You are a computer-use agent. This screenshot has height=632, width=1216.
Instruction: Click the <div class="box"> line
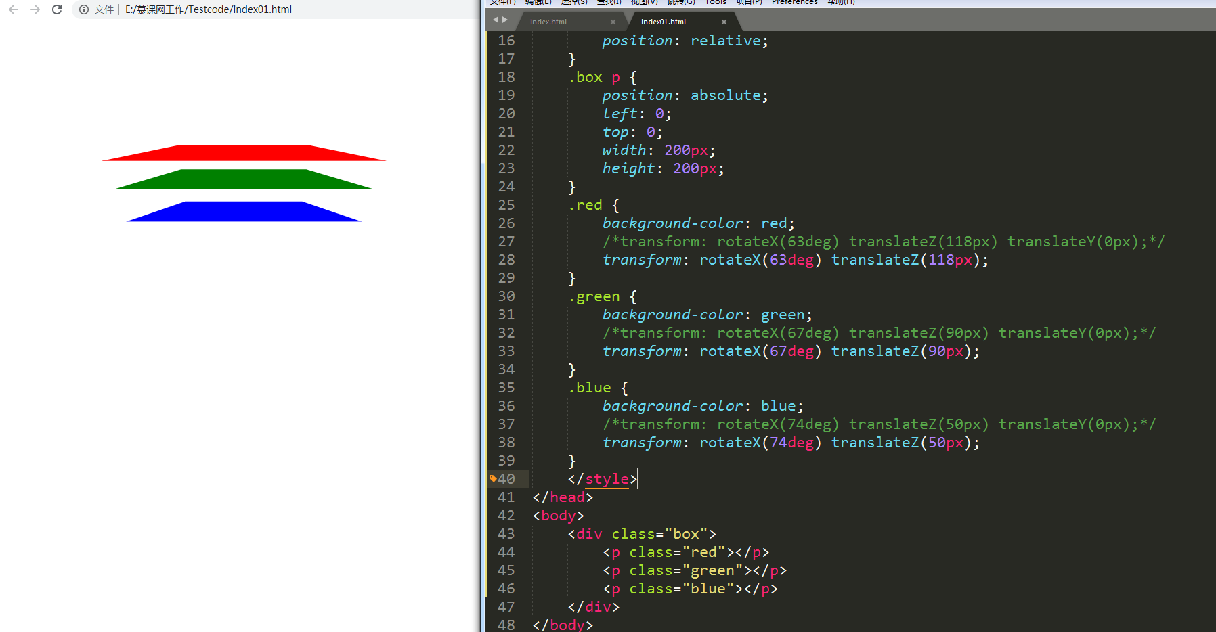642,534
